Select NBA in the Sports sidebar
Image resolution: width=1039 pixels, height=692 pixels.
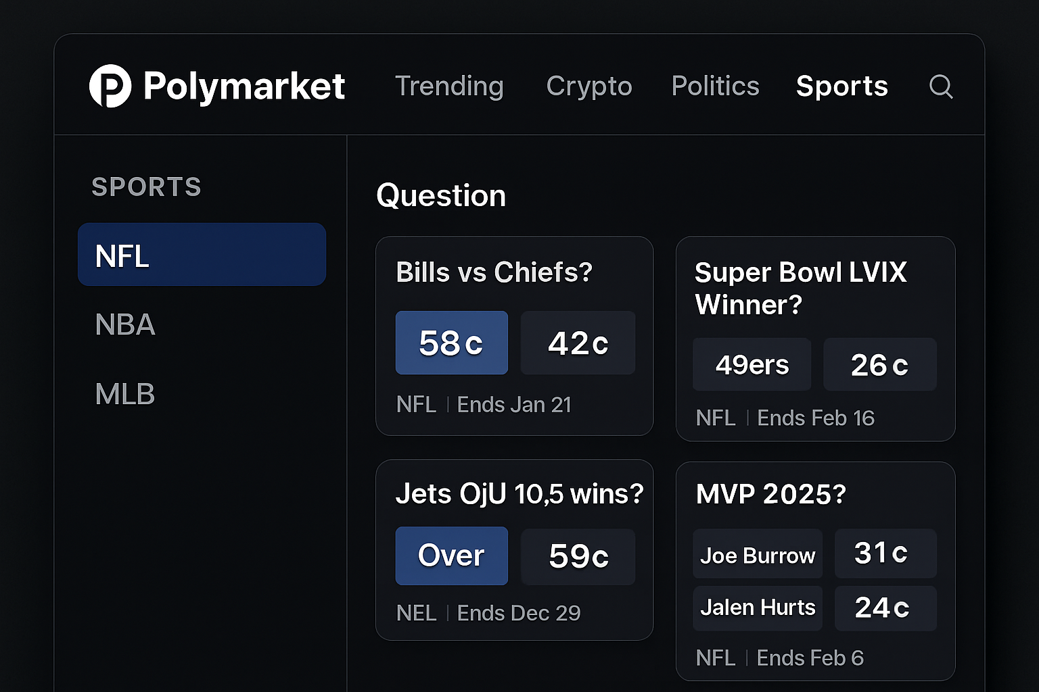coord(125,325)
